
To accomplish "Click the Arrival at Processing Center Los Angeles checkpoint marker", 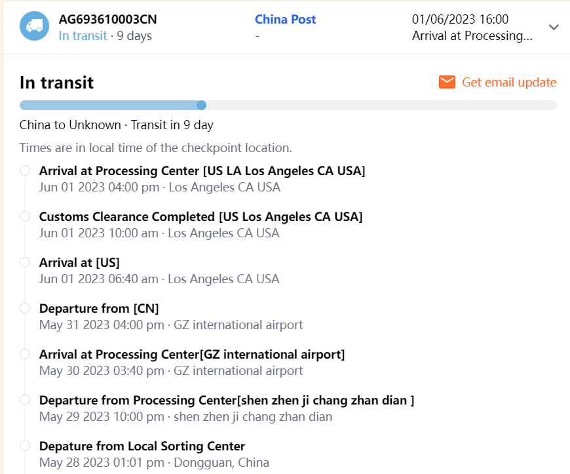I will (25, 170).
